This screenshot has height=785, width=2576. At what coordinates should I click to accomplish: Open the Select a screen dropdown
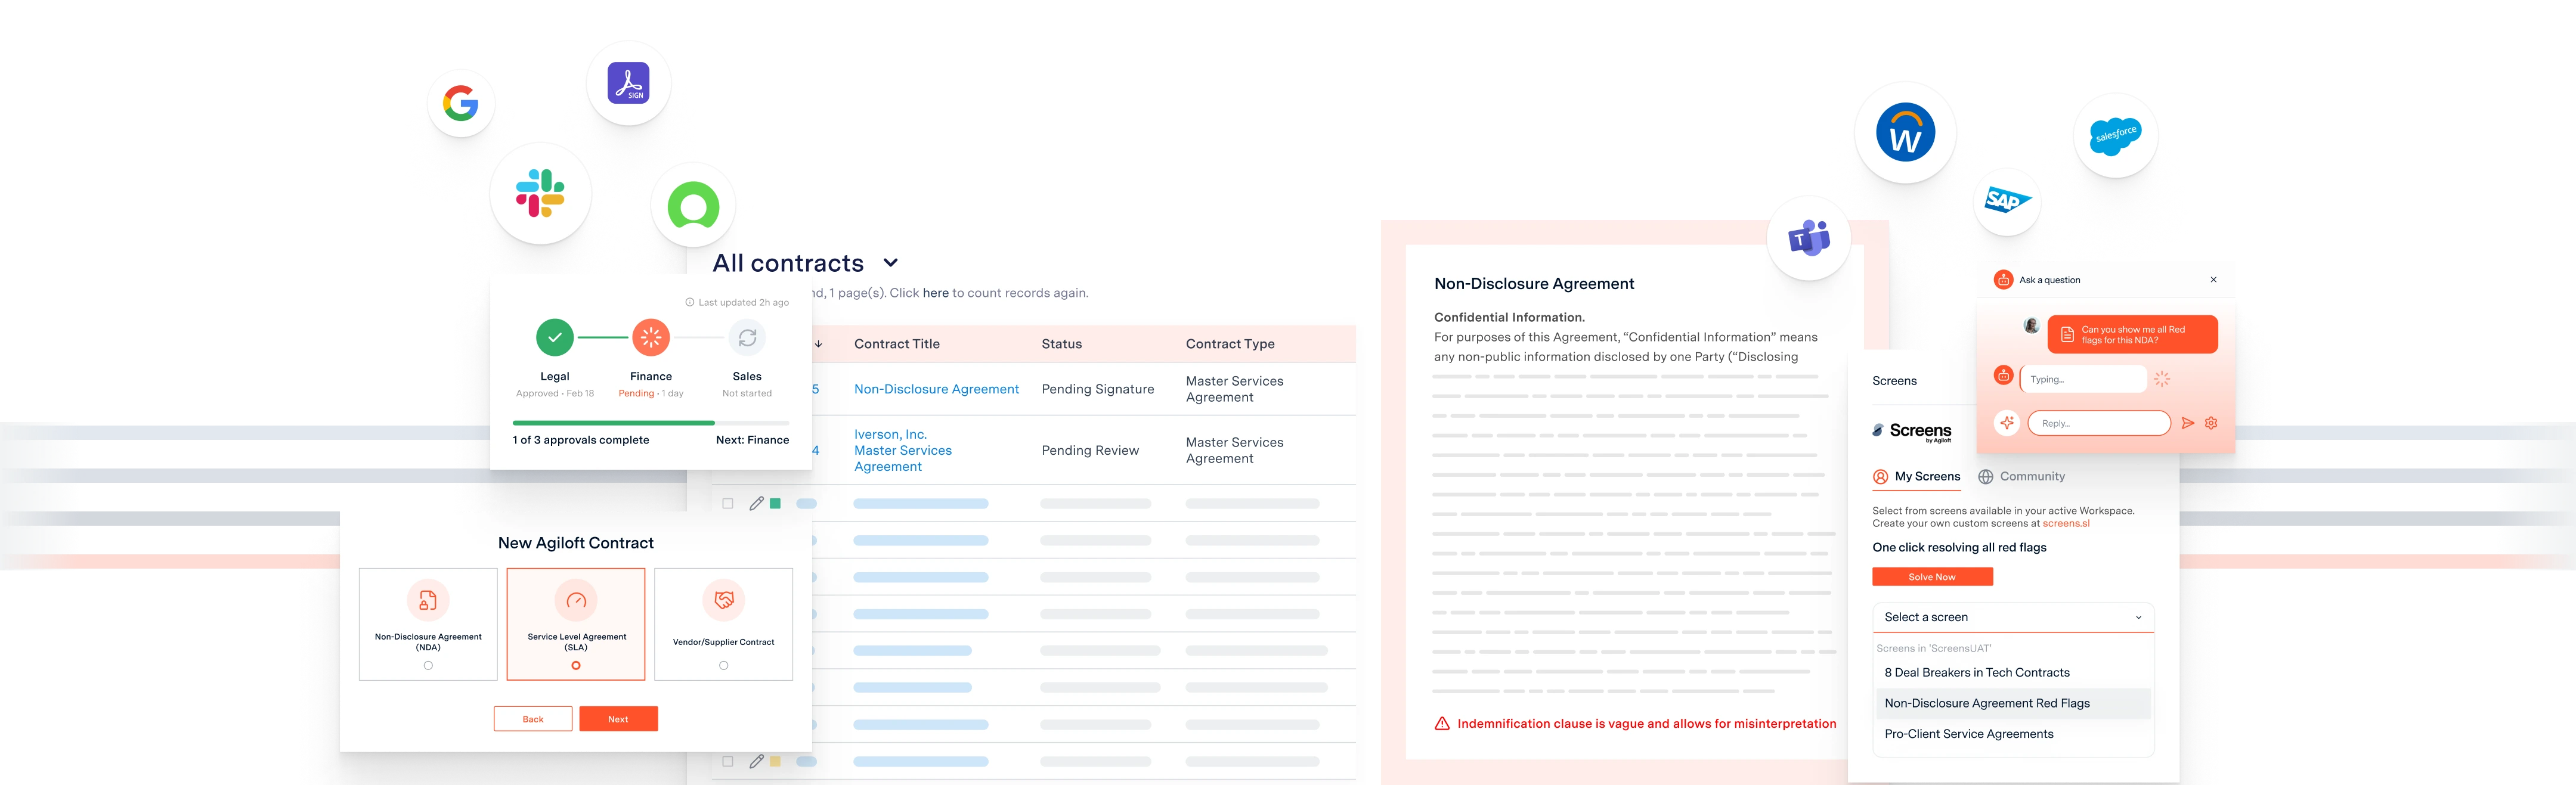pos(2012,617)
